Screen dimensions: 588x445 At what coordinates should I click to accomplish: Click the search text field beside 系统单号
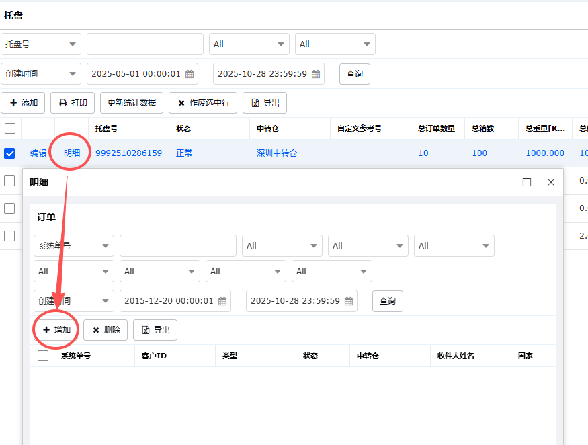tap(178, 246)
